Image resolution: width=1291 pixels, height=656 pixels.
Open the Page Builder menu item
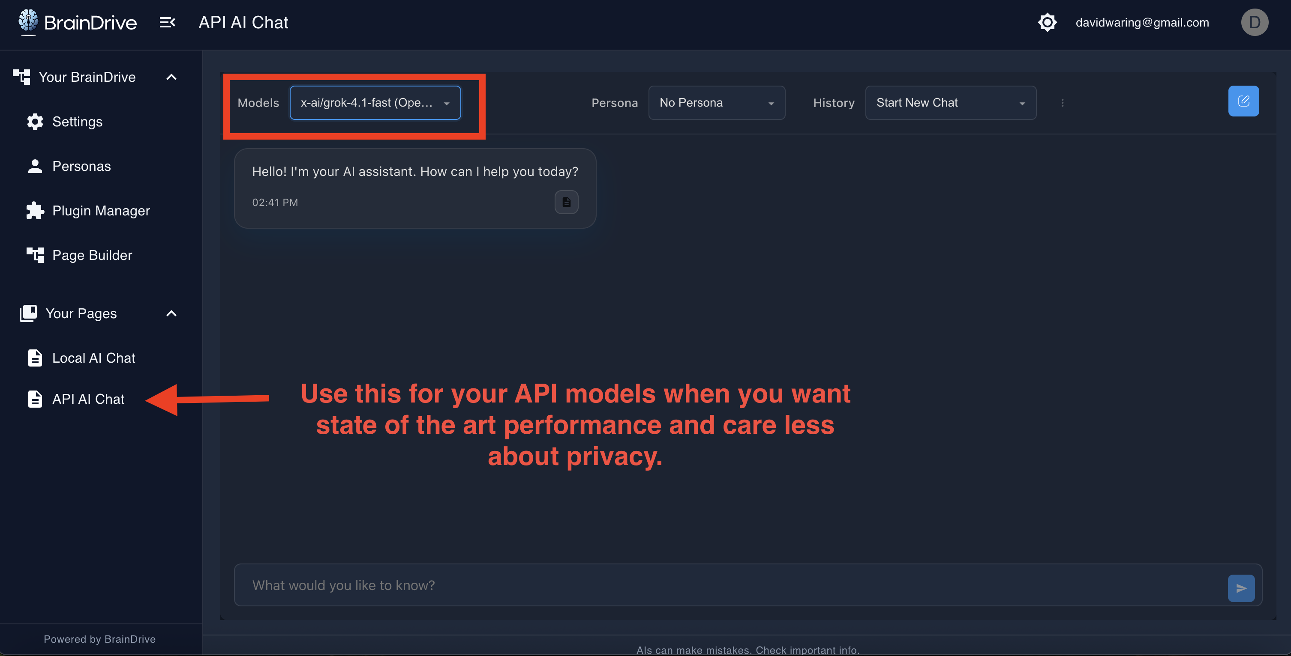[92, 255]
